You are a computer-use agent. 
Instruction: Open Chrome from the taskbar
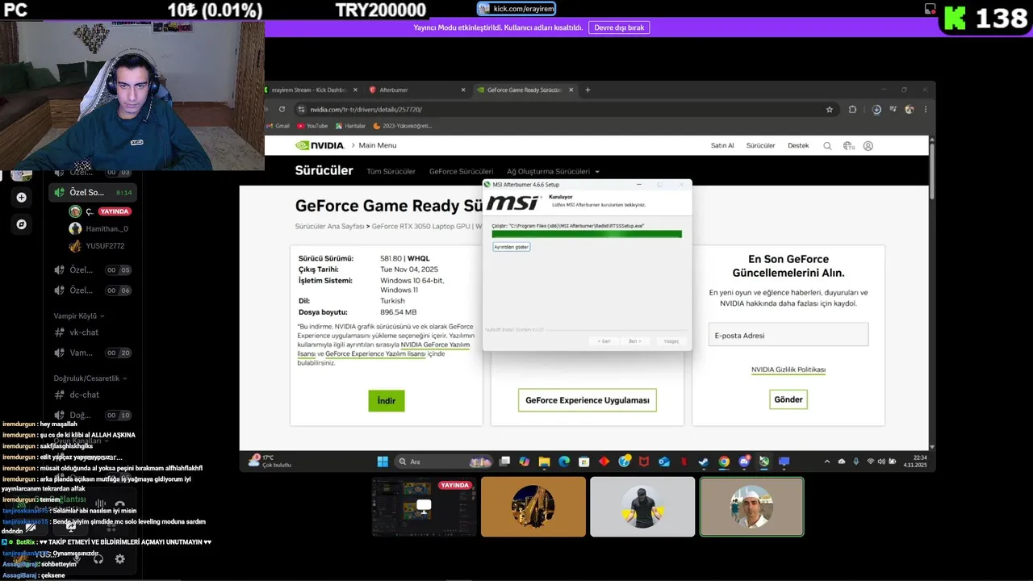tap(723, 462)
